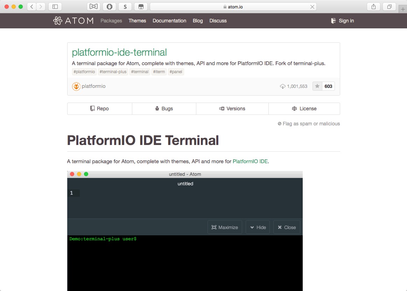The width and height of the screenshot is (407, 291).
Task: Click the terminal demo screenshot image
Action: click(185, 231)
